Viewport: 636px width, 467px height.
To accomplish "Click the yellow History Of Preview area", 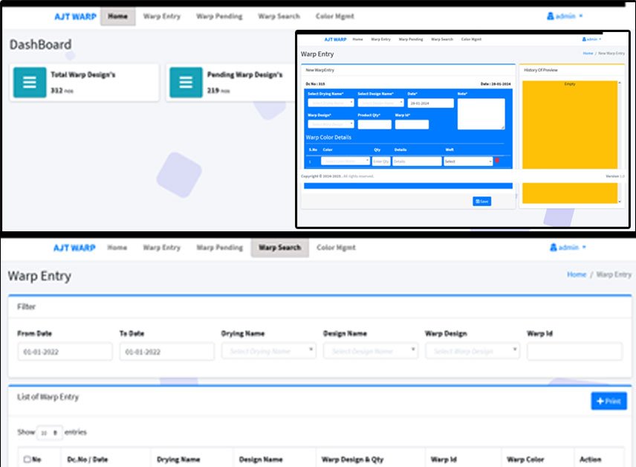I will [570, 125].
